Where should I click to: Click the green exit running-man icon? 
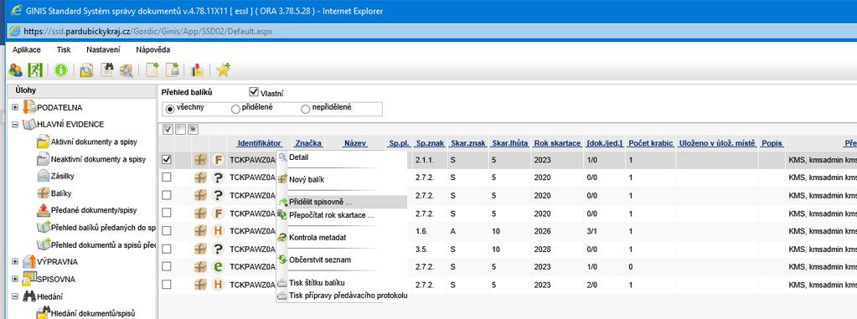click(x=35, y=70)
